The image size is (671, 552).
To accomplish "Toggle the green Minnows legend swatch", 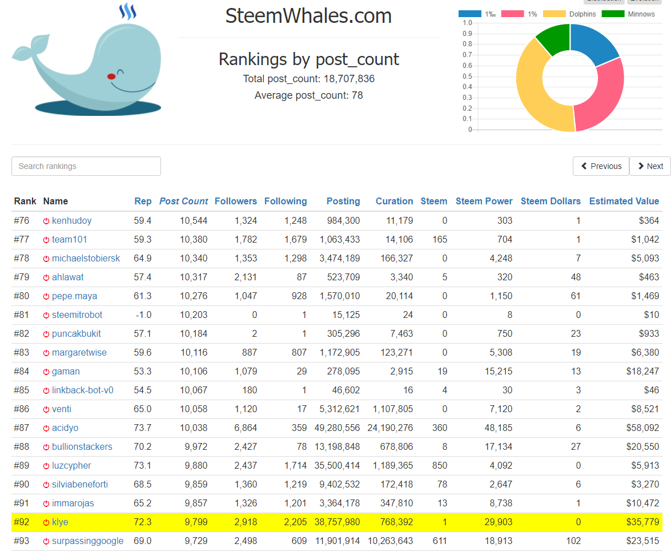I will 613,14.
